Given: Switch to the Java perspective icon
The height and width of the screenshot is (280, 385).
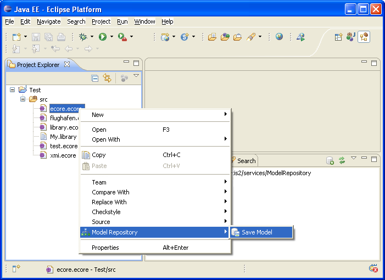Looking at the screenshot, I should tap(351, 37).
